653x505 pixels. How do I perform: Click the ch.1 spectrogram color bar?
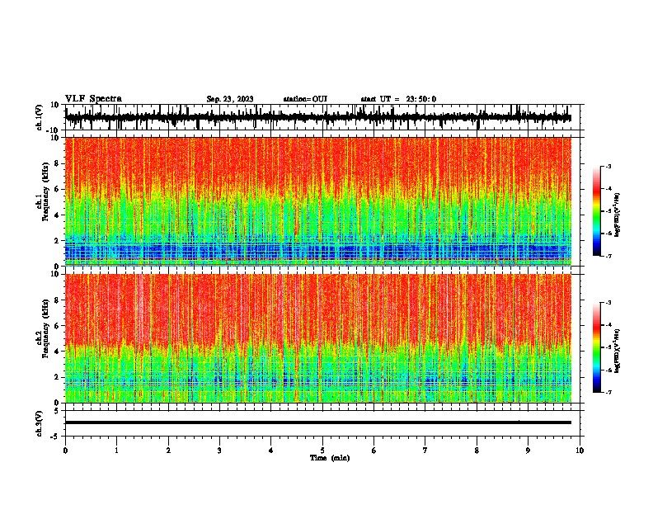(x=596, y=211)
